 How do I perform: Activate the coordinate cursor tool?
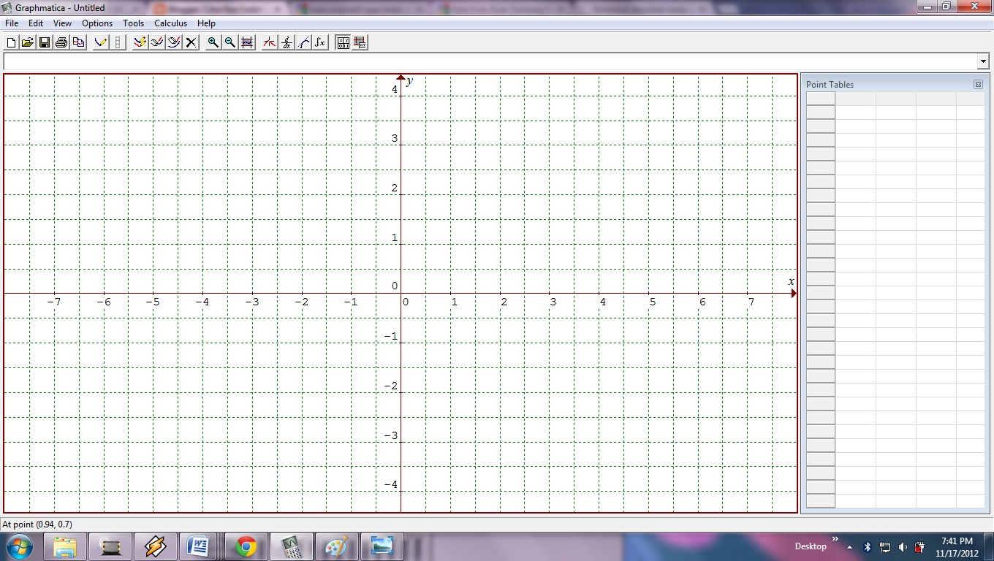(x=270, y=42)
